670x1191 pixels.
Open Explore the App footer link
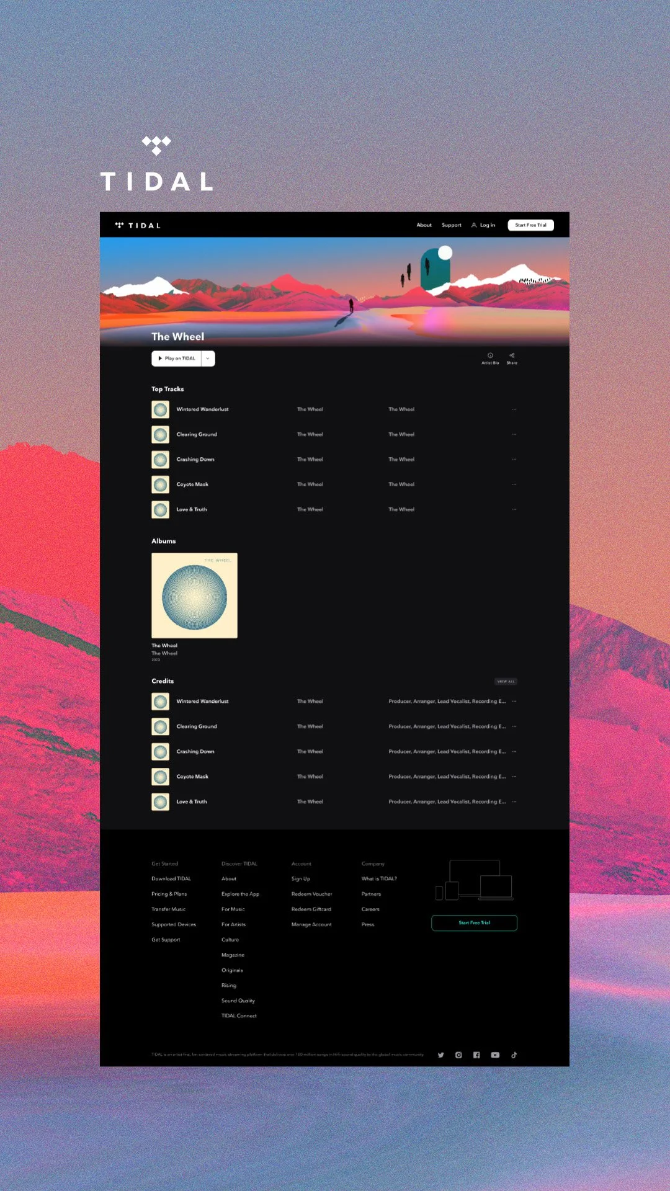241,894
